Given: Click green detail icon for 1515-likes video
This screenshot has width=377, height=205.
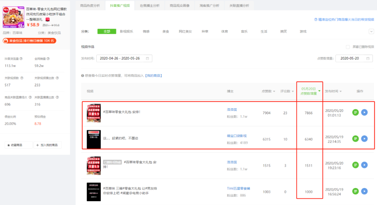Looking at the screenshot, I should 355,165.
